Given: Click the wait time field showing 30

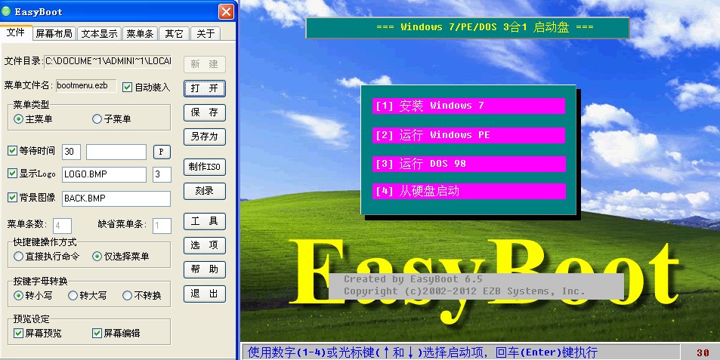Looking at the screenshot, I should click(71, 152).
